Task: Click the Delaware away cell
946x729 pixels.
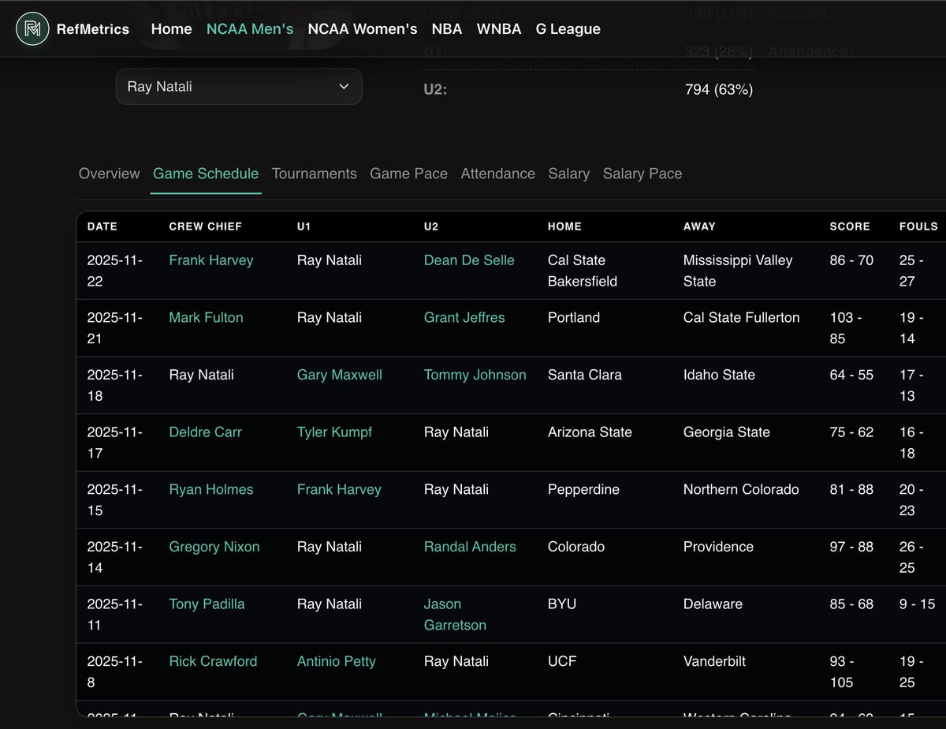Action: pyautogui.click(x=713, y=604)
